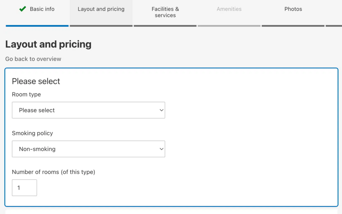Click the blue progress bar under Basic info
Image resolution: width=342 pixels, height=214 pixels.
click(37, 26)
